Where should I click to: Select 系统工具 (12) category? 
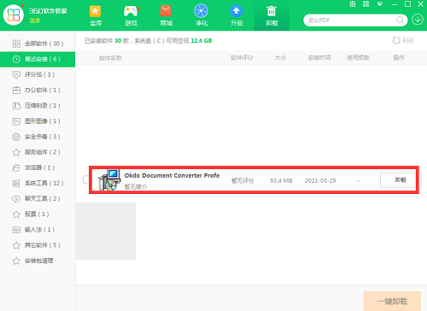coord(38,183)
